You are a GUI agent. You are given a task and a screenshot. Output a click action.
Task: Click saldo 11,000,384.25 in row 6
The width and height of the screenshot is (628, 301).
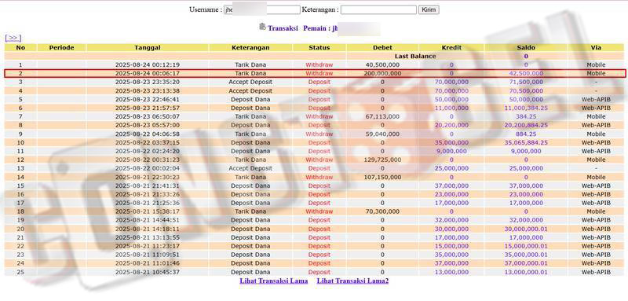(x=526, y=108)
